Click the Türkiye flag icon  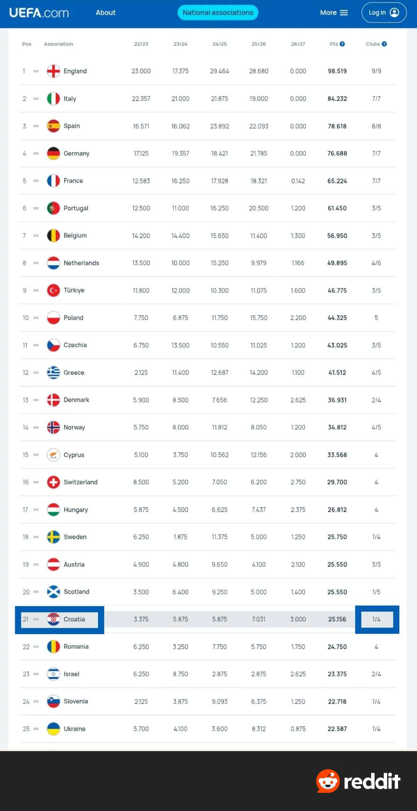point(53,290)
